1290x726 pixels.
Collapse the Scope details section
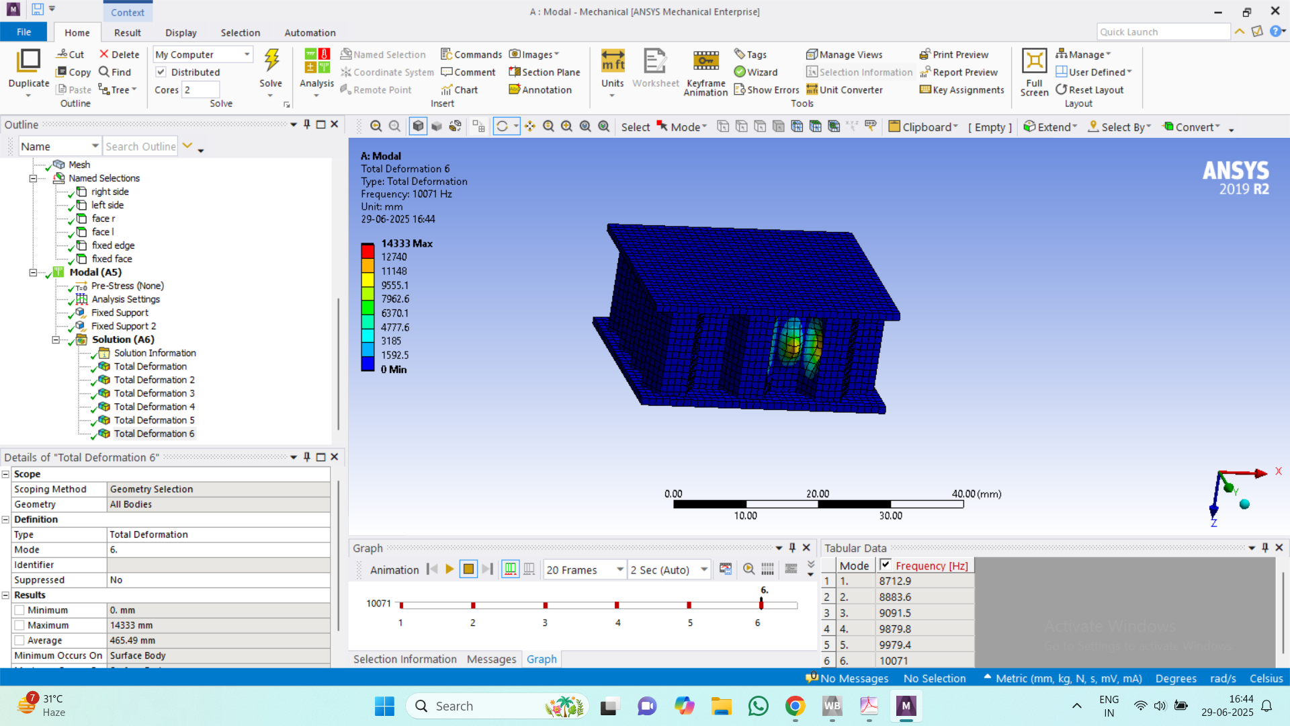[x=5, y=474]
